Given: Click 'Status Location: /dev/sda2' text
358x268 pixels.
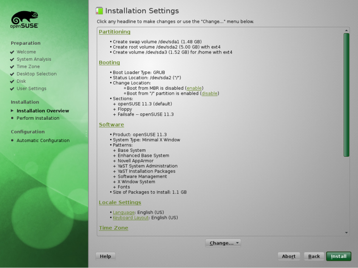Looking at the screenshot, I should (147, 78).
